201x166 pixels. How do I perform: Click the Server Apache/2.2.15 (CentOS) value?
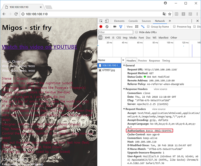click(x=152, y=104)
